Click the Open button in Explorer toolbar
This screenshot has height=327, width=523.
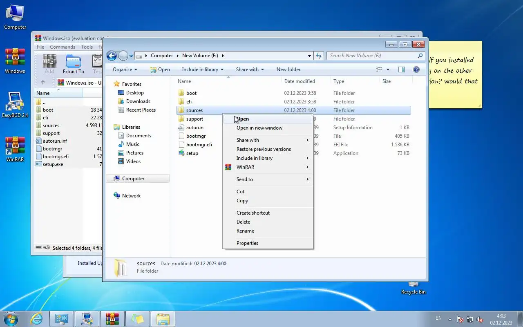coord(160,69)
